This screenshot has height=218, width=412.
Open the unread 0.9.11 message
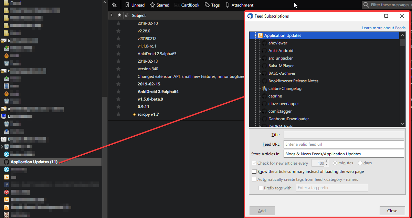pos(143,107)
